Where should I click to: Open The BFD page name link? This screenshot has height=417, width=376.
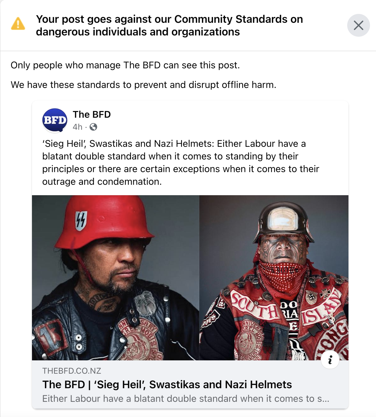(x=92, y=114)
